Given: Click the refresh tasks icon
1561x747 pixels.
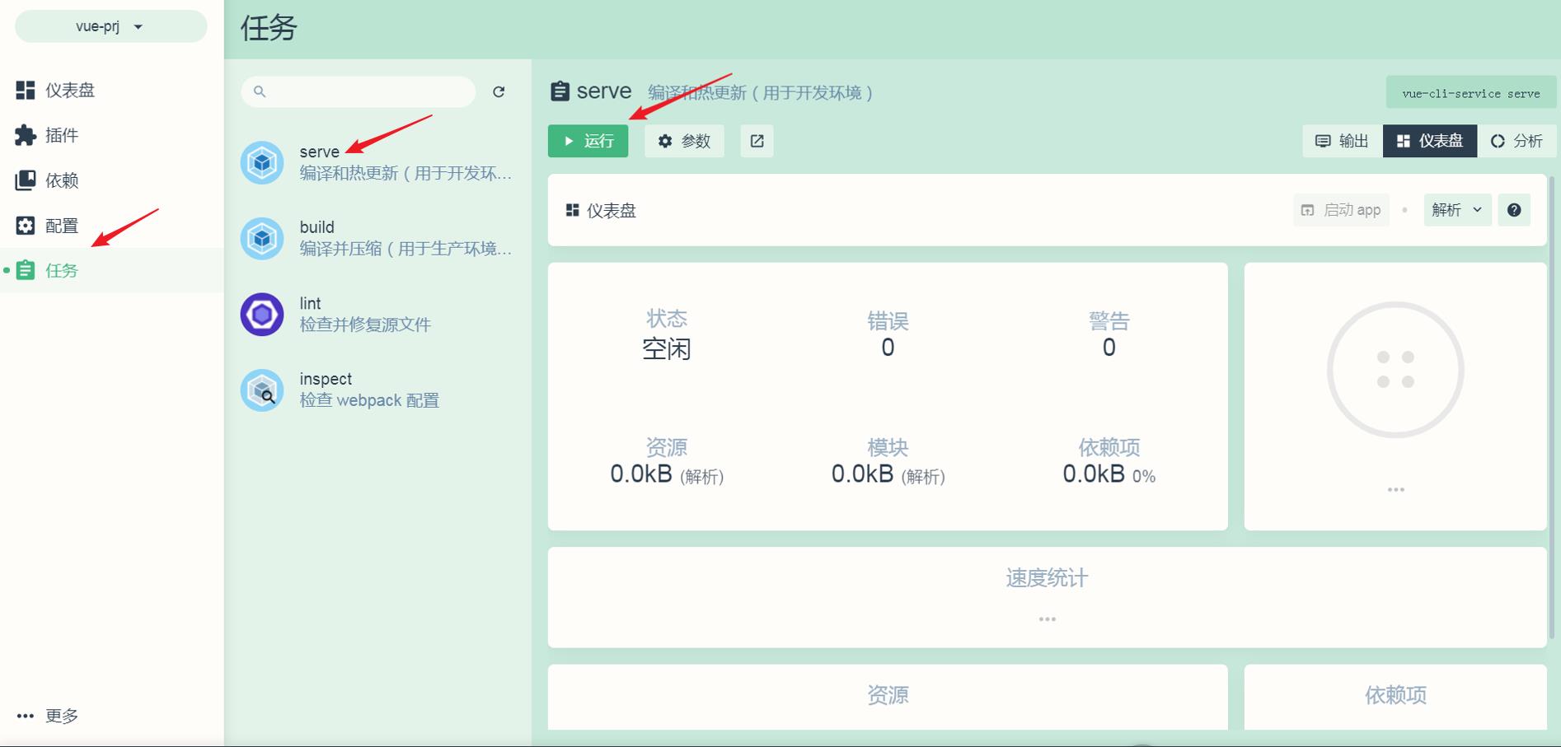Looking at the screenshot, I should pyautogui.click(x=499, y=91).
